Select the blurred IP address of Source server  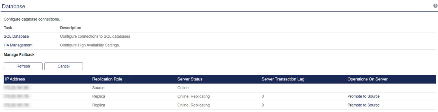click(x=17, y=88)
